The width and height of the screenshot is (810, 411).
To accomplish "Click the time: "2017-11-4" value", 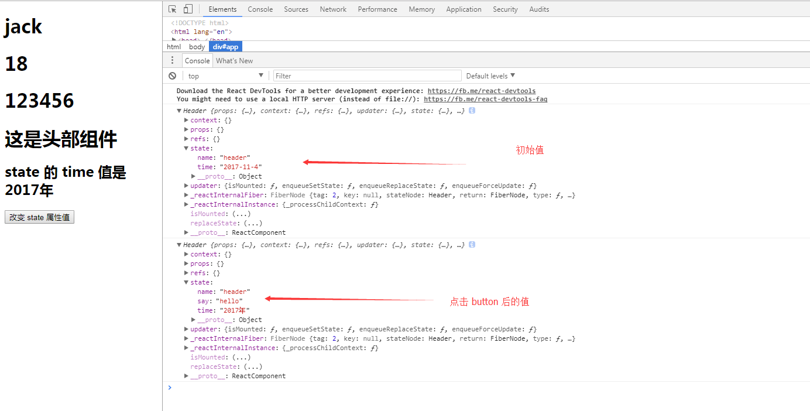I will [241, 167].
